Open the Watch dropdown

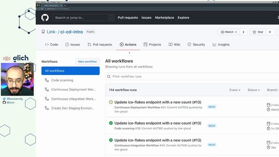[228, 32]
